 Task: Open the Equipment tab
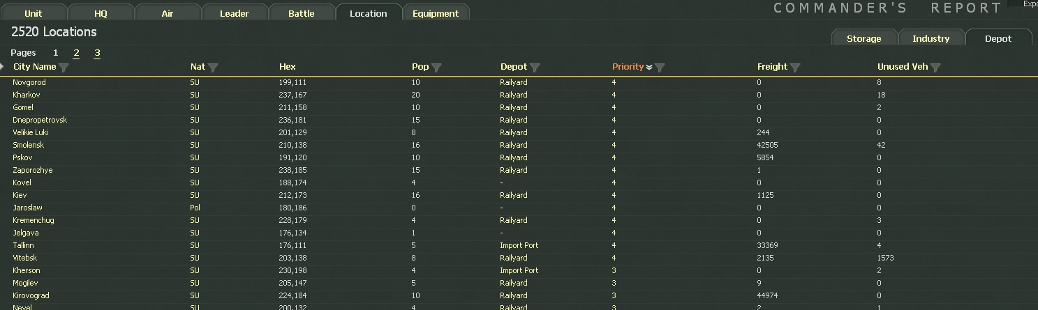[436, 13]
